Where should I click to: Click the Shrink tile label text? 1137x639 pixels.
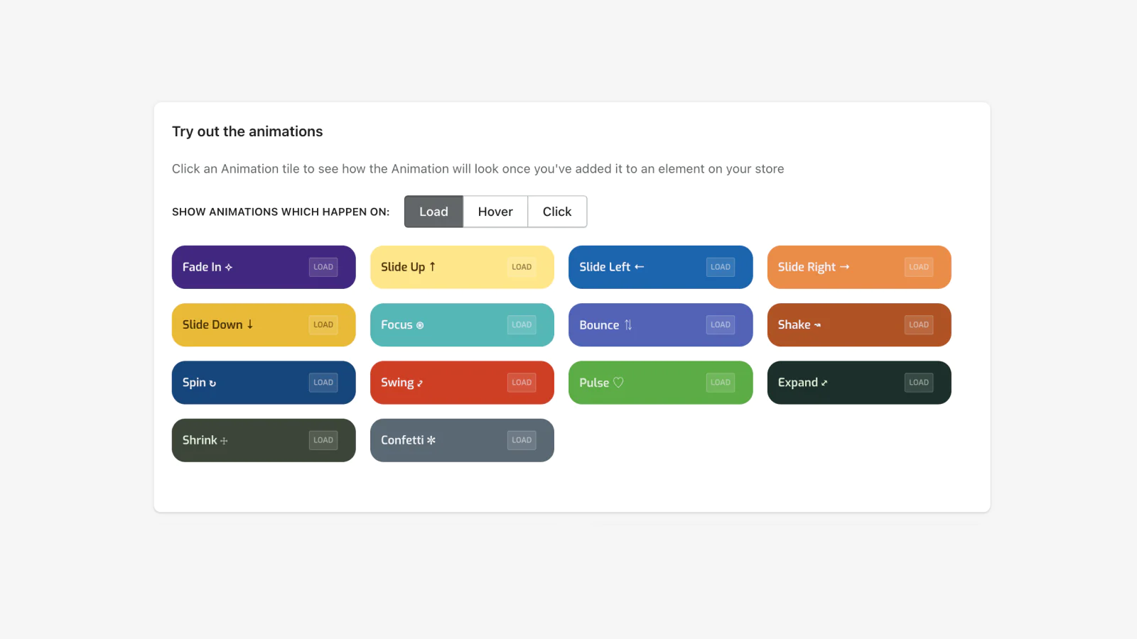pos(200,440)
